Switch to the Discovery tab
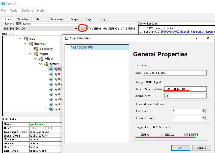The height and width of the screenshot is (153, 215). click(57, 19)
